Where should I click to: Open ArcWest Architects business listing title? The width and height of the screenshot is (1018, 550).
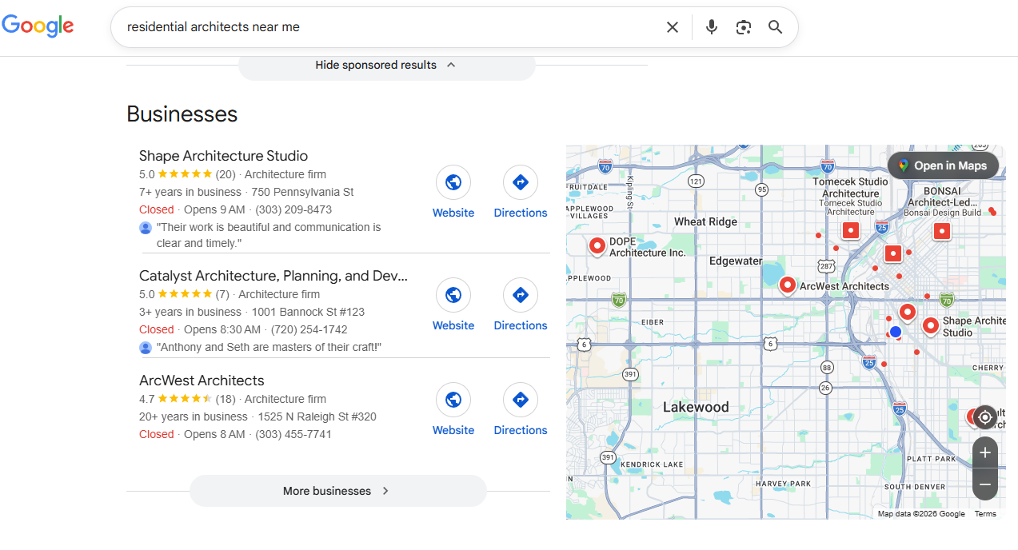tap(202, 381)
